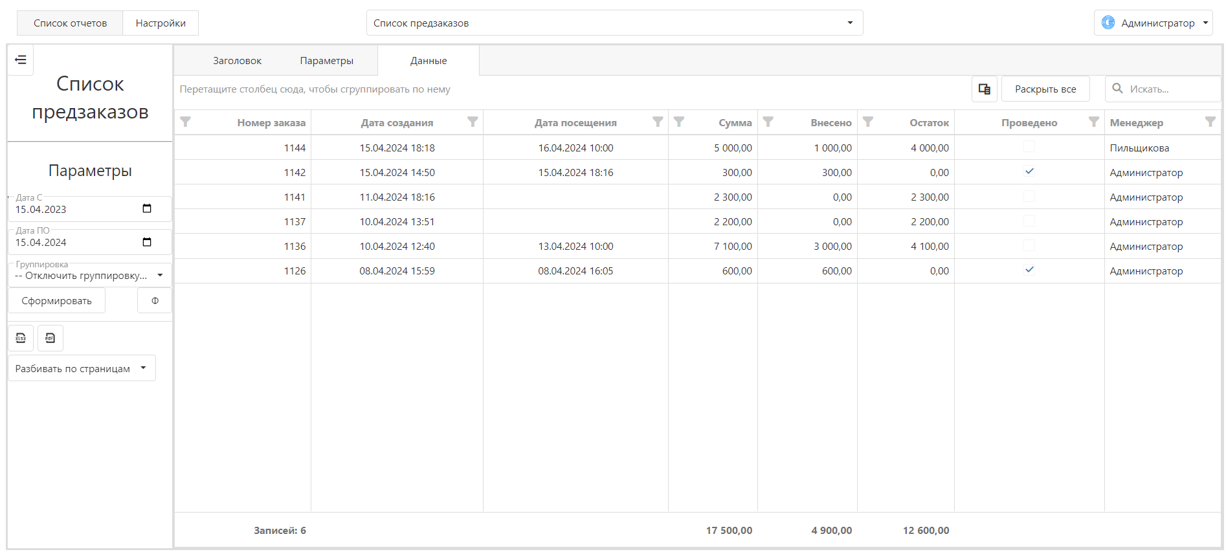Switch to the Заголовок tab
Viewport: 1226px width, 554px height.
coord(237,61)
